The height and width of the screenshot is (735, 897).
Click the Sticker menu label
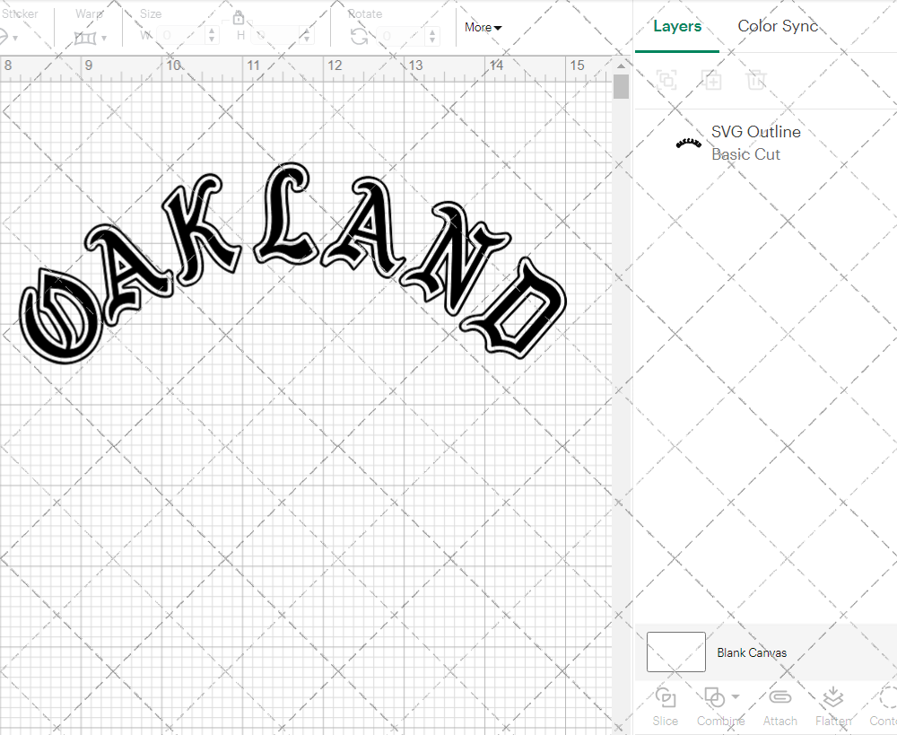(x=21, y=13)
